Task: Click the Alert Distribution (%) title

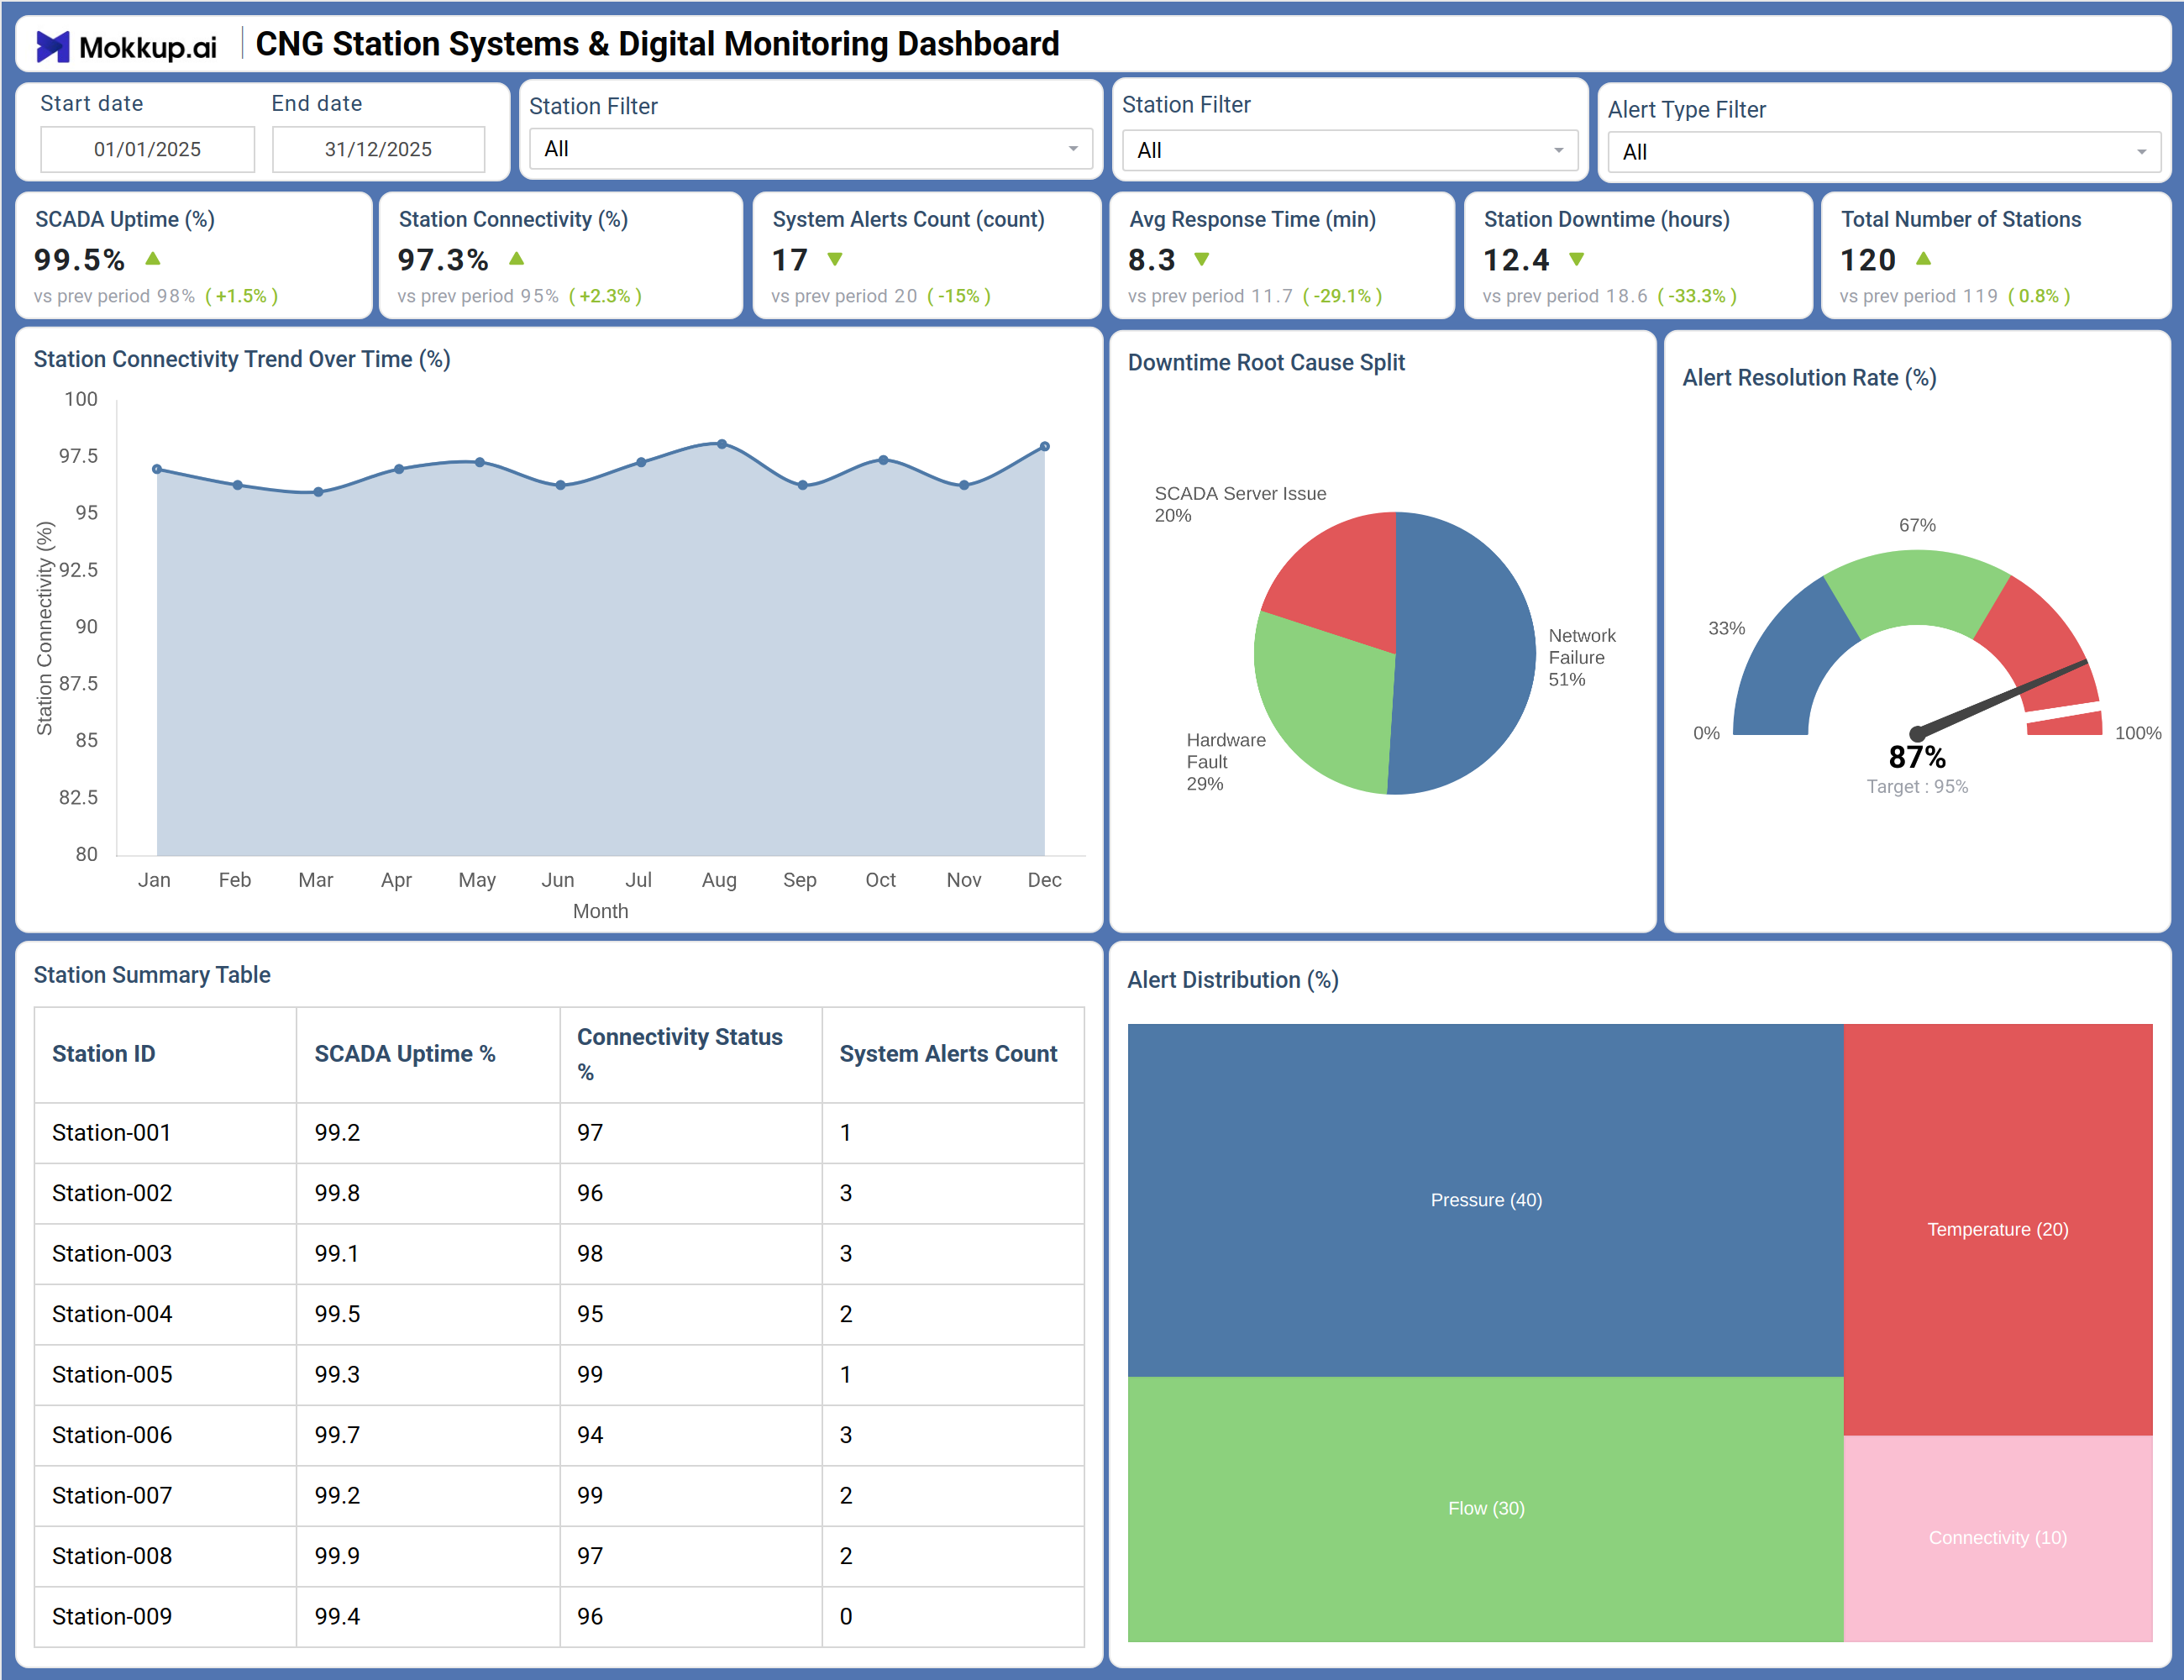Action: click(1233, 980)
